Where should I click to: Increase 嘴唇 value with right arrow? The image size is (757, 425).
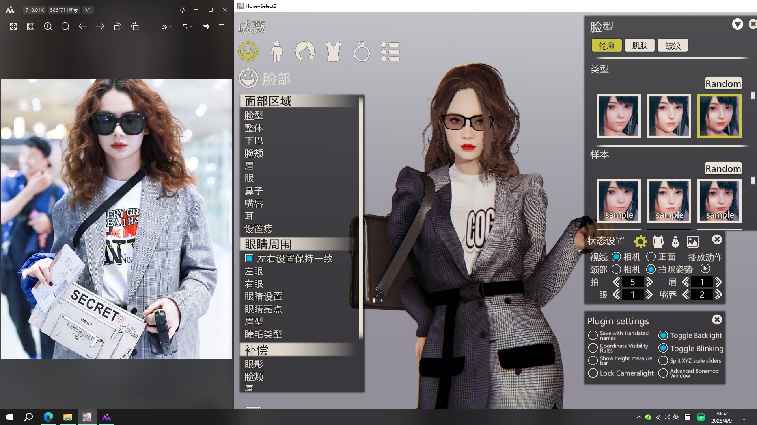pos(718,295)
